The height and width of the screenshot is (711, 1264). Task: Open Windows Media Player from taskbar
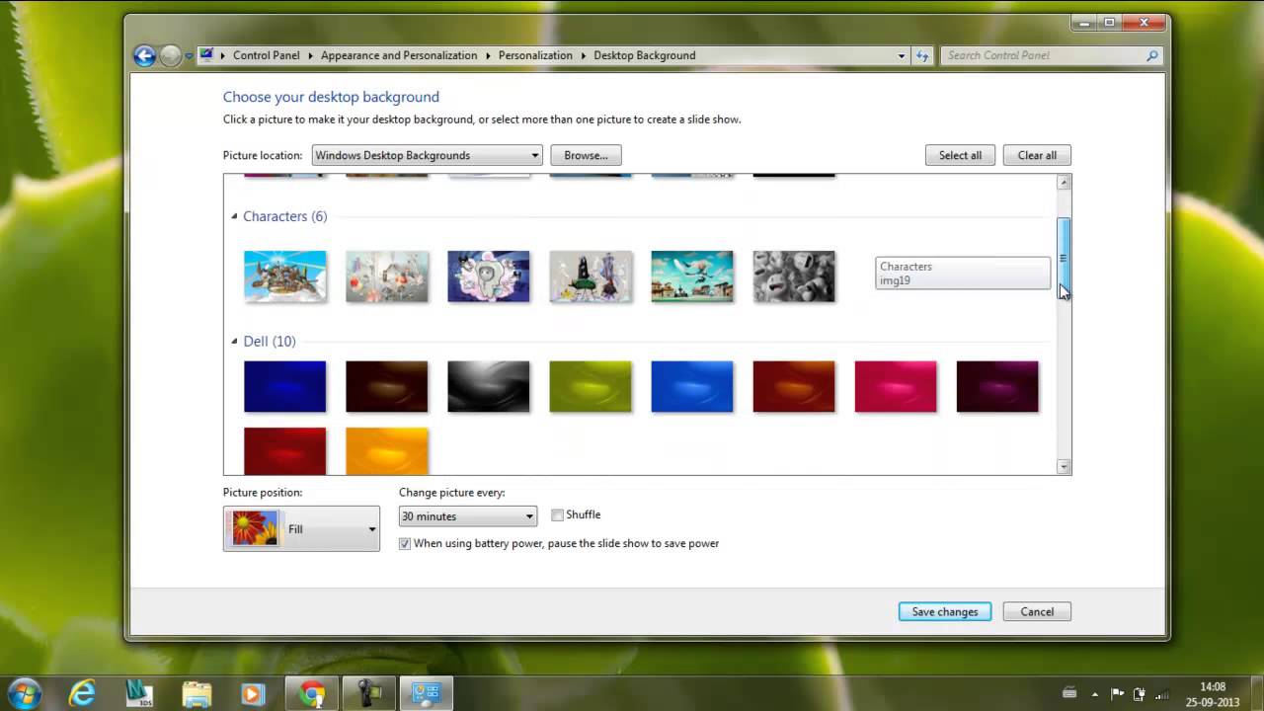click(x=253, y=693)
